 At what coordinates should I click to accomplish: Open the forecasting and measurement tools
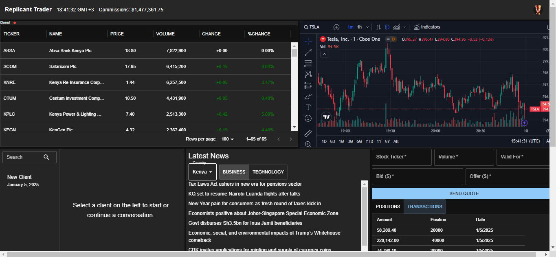(308, 86)
